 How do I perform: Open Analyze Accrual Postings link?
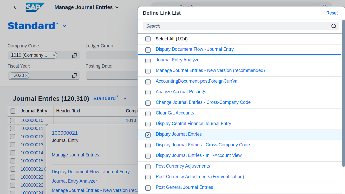coord(181,92)
